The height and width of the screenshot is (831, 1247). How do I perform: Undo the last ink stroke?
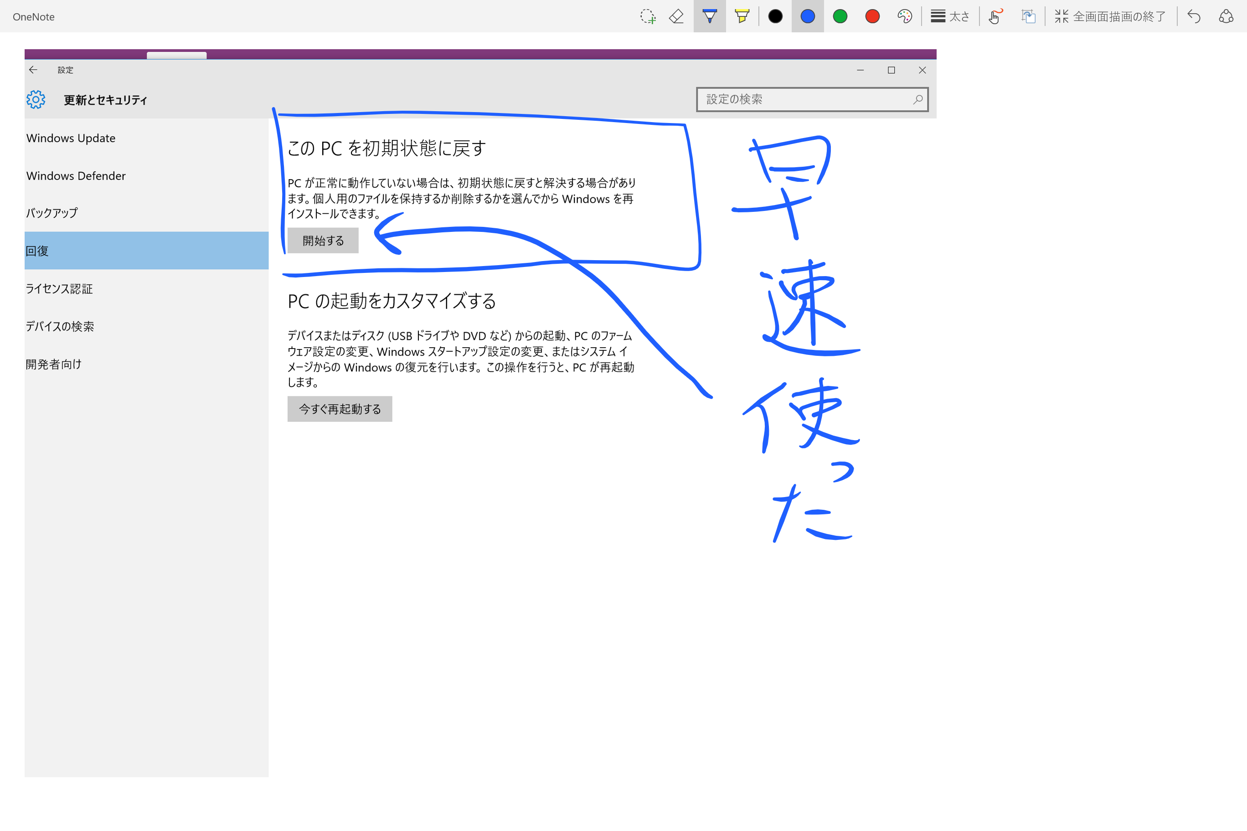[1194, 16]
